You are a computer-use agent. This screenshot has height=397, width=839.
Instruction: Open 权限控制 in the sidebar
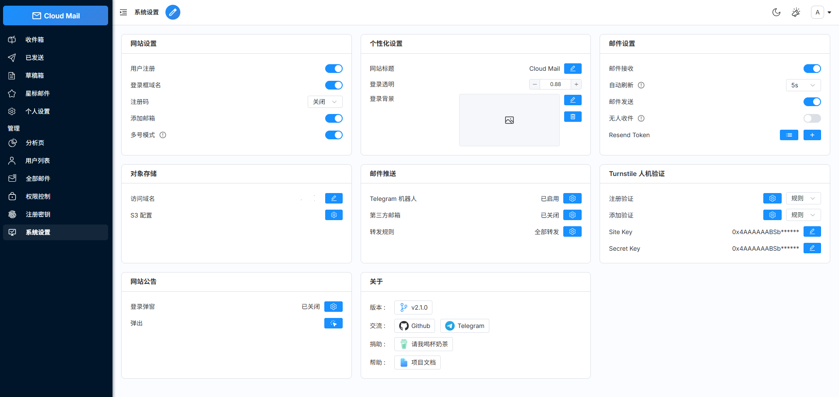tap(38, 196)
